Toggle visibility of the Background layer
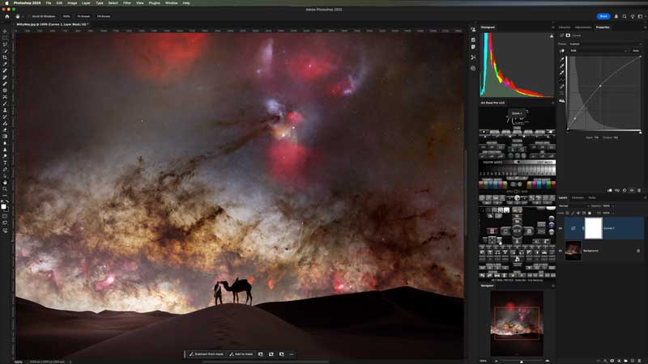Image resolution: width=648 pixels, height=364 pixels. (561, 251)
